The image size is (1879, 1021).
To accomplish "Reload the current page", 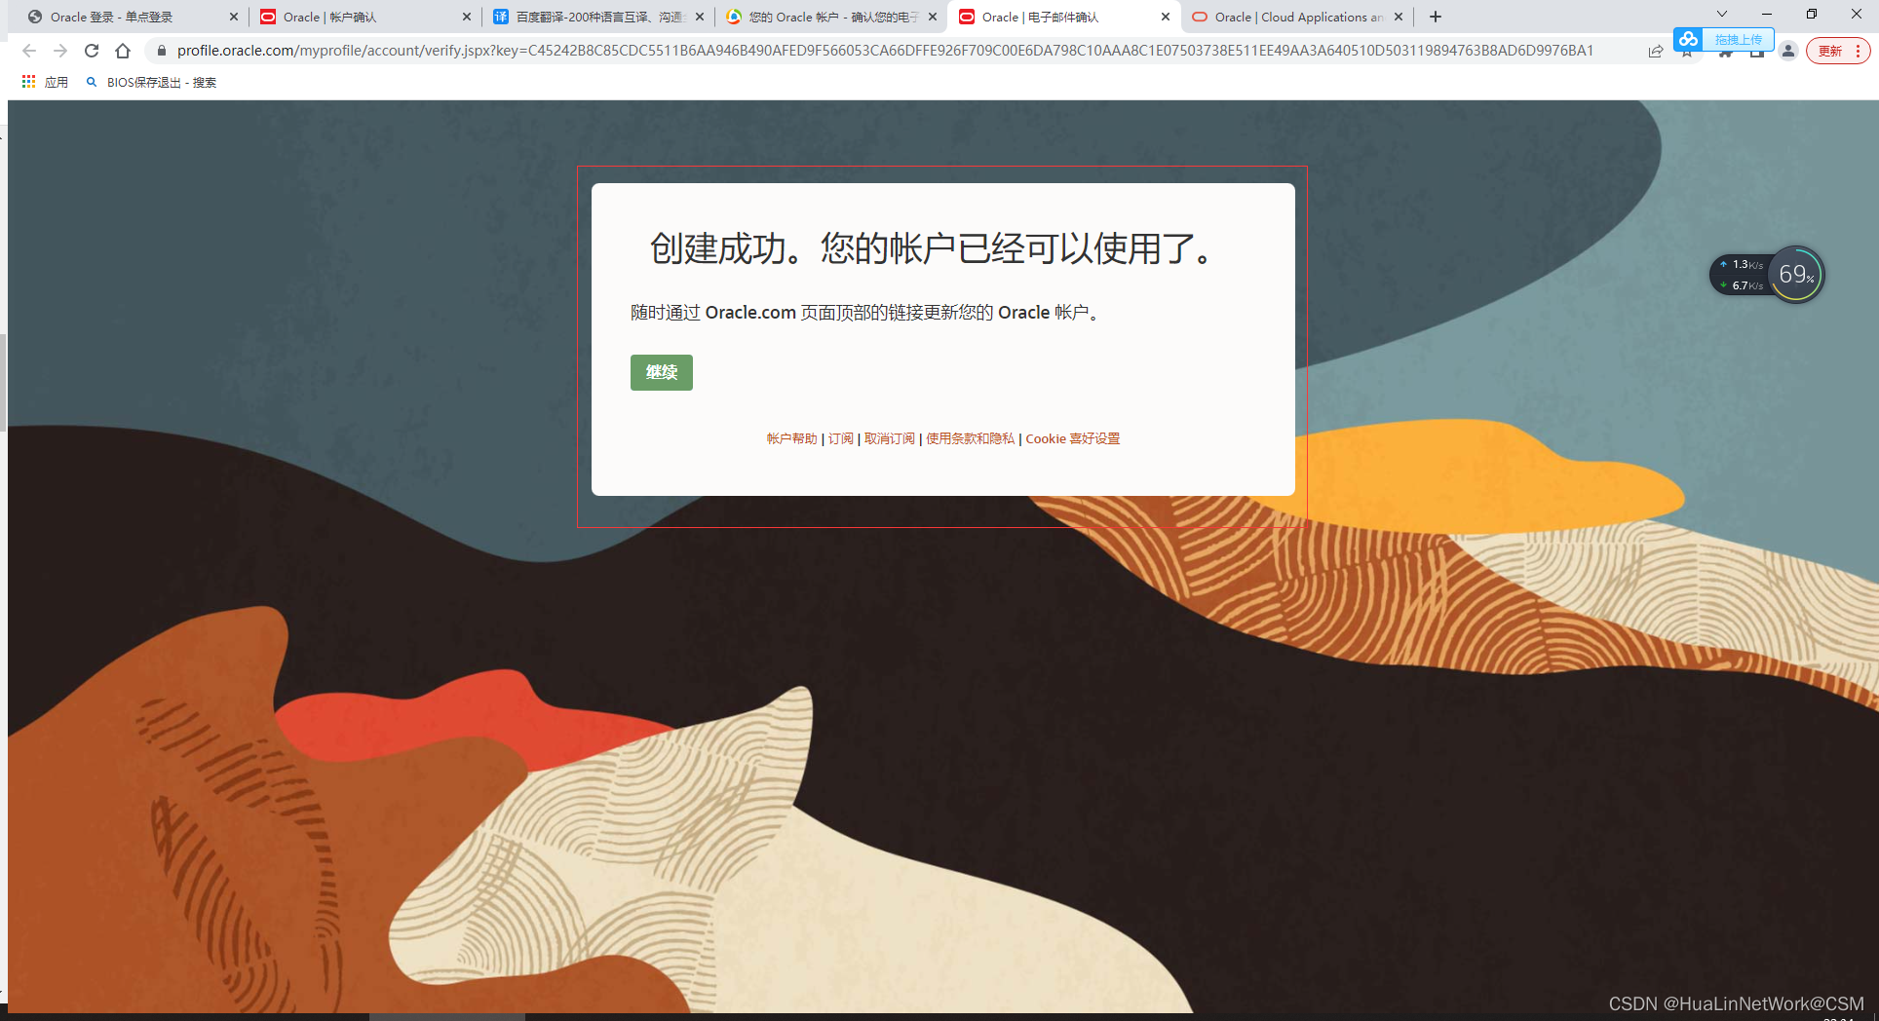I will click(x=91, y=51).
